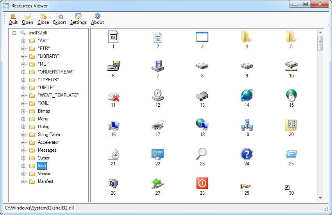Export resources using the Export toolbar icon
332x215 pixels.
(x=59, y=16)
